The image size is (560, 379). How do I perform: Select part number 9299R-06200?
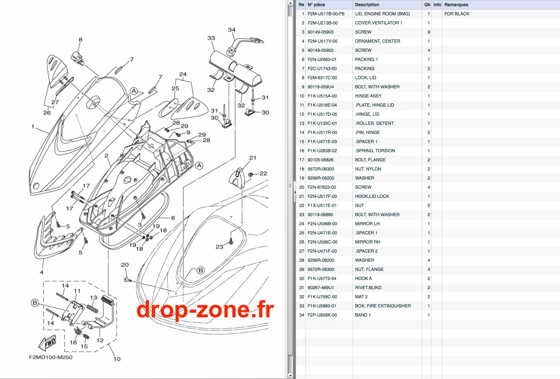click(x=321, y=178)
